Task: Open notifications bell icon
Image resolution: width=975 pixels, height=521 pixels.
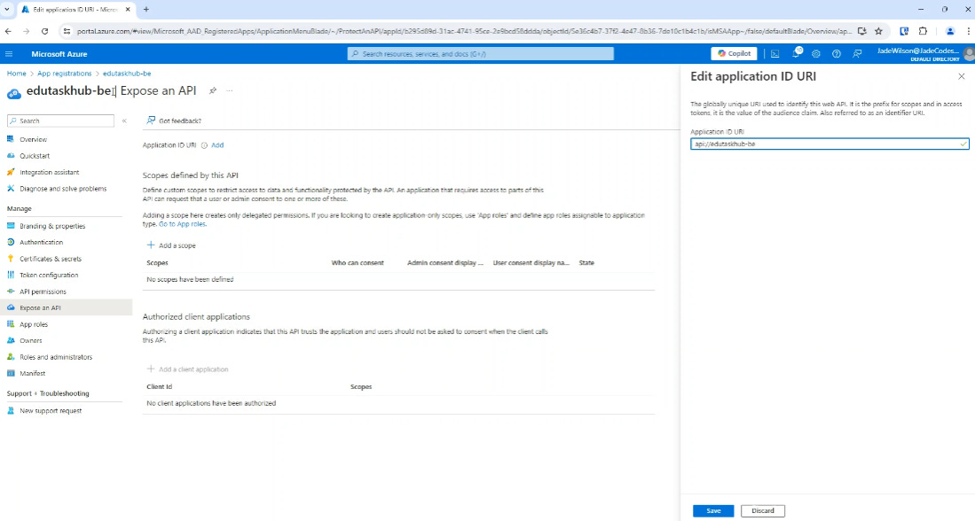Action: [796, 54]
